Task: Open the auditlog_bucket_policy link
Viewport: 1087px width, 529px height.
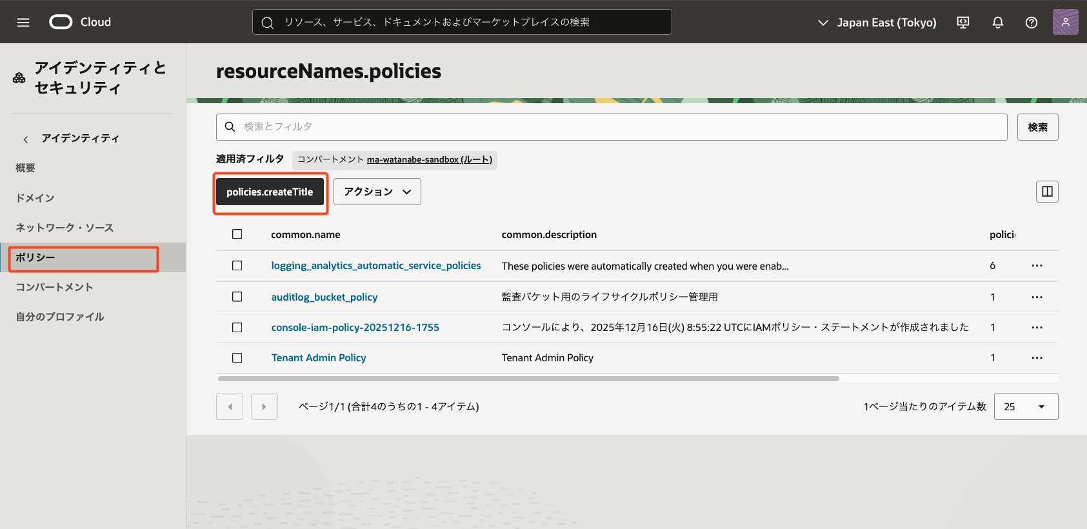Action: pyautogui.click(x=324, y=297)
